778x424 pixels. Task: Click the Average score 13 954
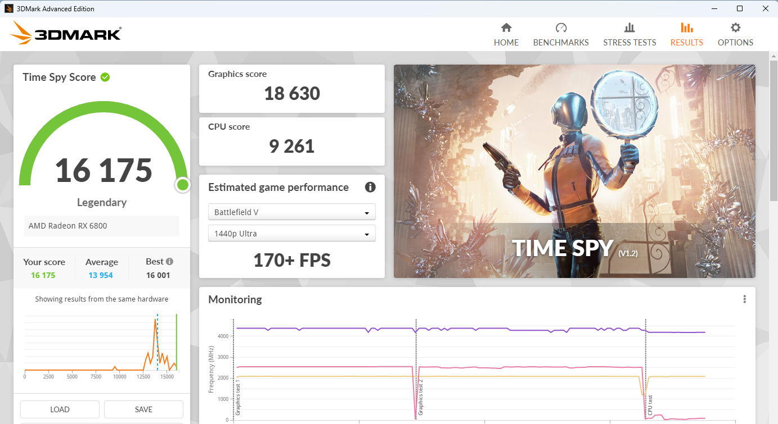[x=101, y=275]
